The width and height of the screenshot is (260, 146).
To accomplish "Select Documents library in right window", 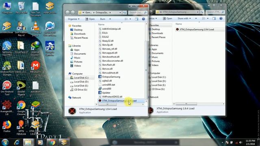I will (157, 53).
